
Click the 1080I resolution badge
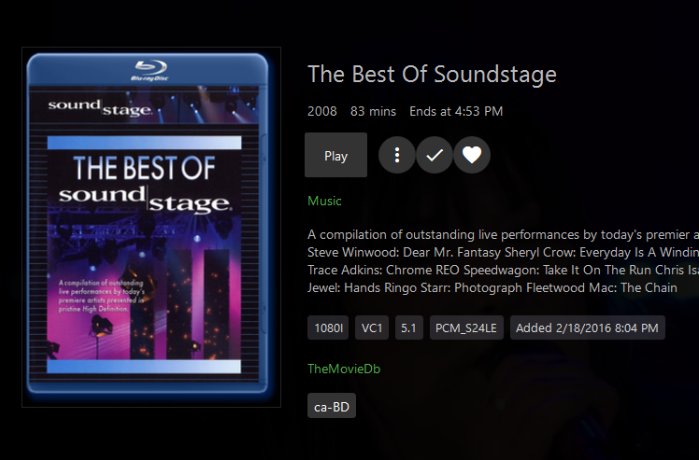click(x=329, y=328)
